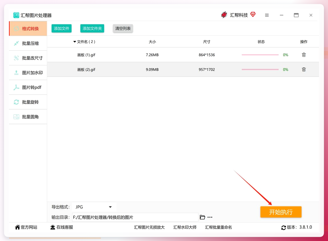Open 在线客服 support icon
Screen dimensions: 328x241
[x=53, y=227]
